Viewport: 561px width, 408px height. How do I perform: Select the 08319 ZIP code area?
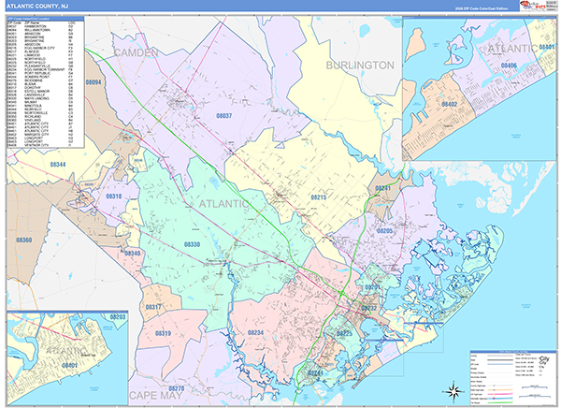[163, 333]
